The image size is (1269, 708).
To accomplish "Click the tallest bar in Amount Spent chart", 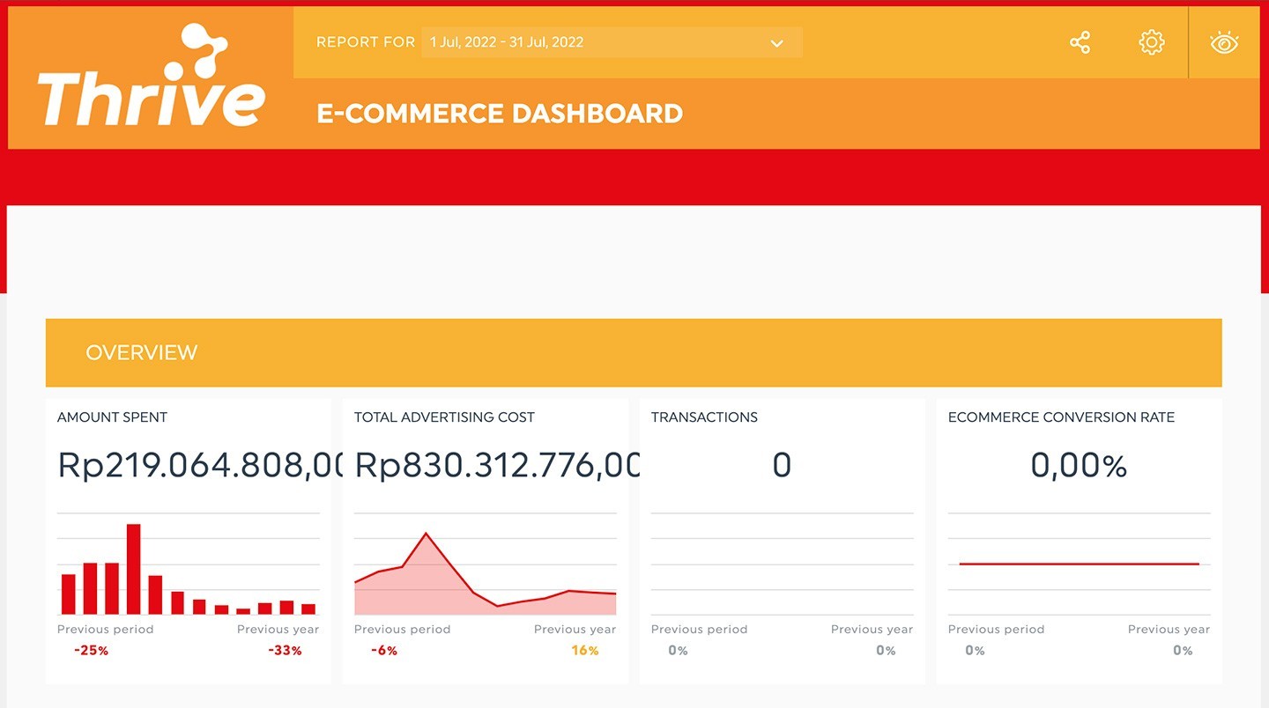I will 134,568.
